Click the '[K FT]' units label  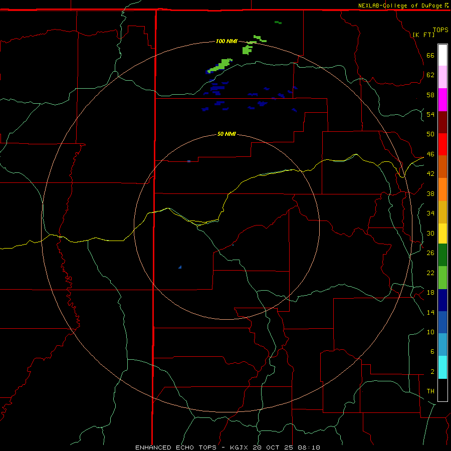pyautogui.click(x=423, y=35)
